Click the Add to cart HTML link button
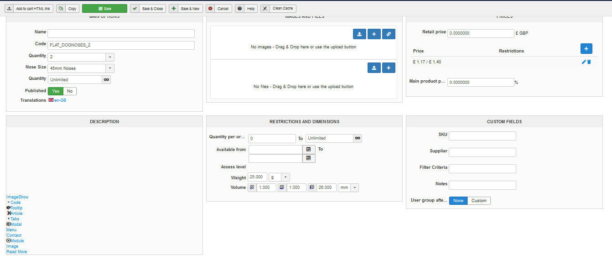 coord(30,9)
